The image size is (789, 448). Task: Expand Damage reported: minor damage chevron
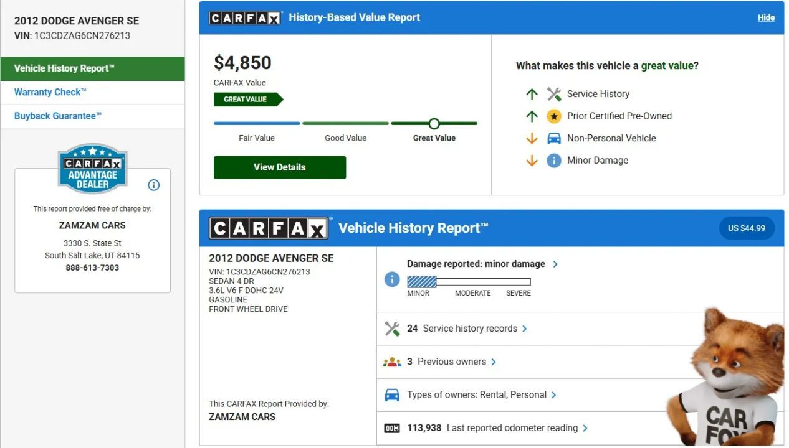click(x=555, y=264)
